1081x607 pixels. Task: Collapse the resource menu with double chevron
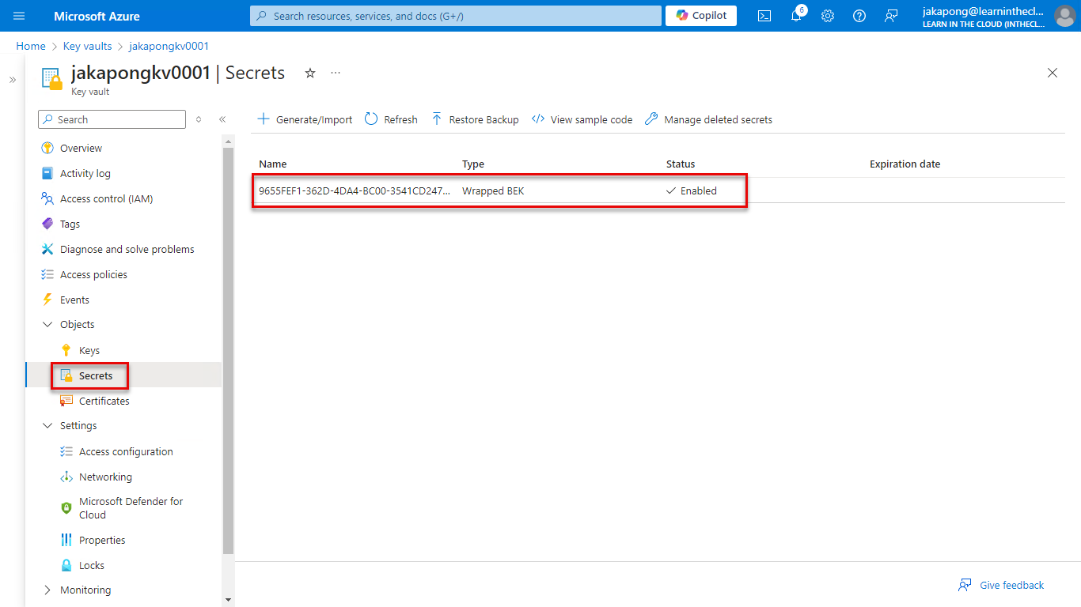[222, 119]
